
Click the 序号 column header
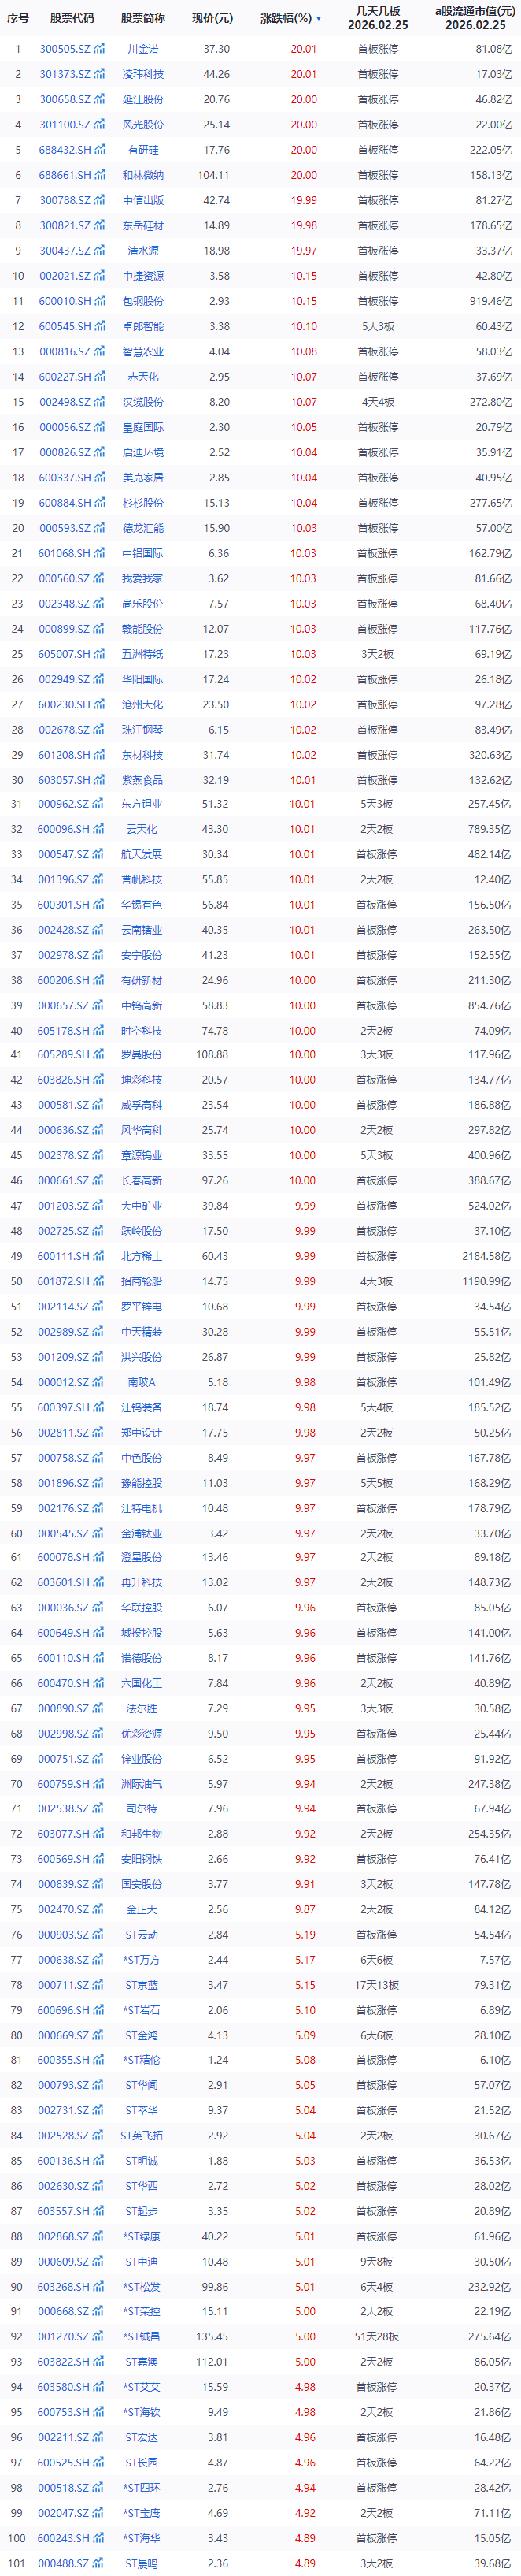18,19
